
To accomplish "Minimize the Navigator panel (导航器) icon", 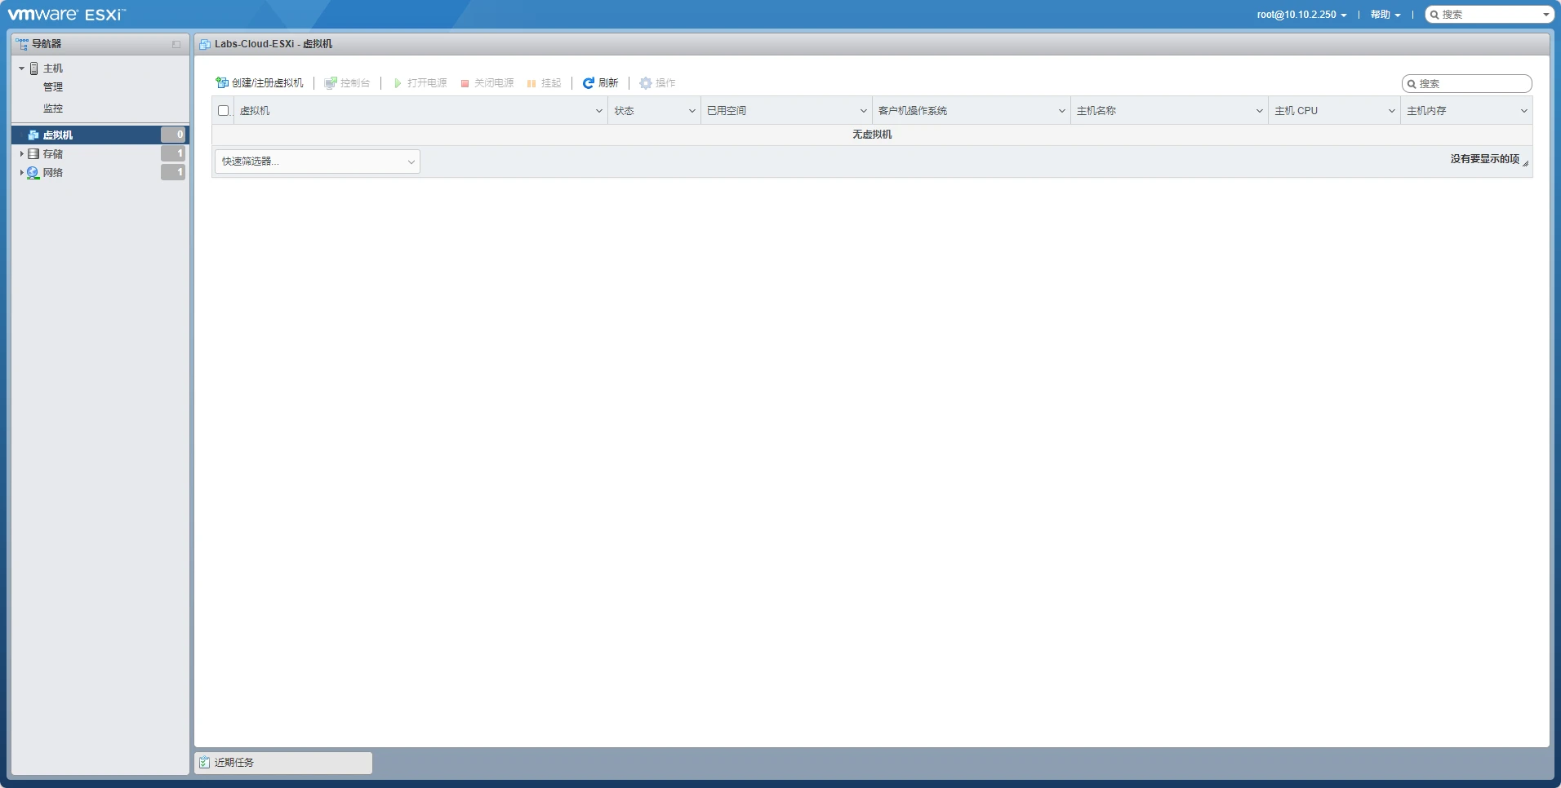I will [x=176, y=44].
